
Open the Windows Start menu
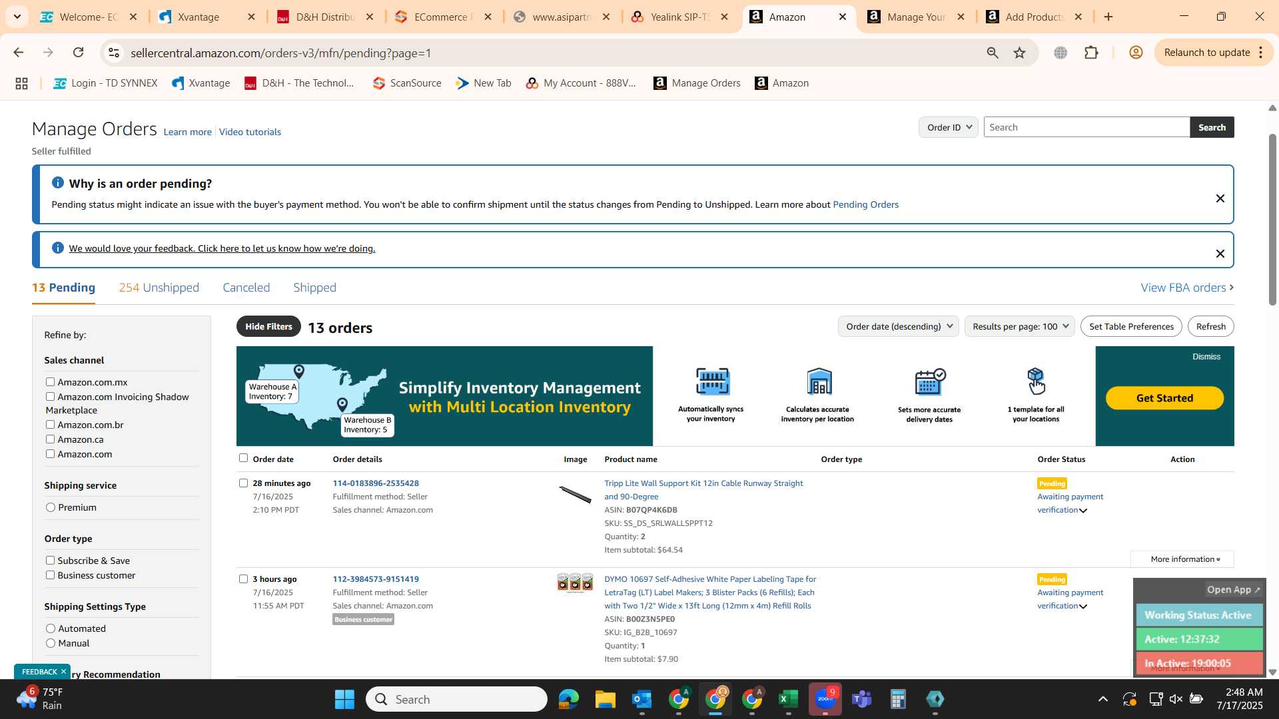coord(344,699)
